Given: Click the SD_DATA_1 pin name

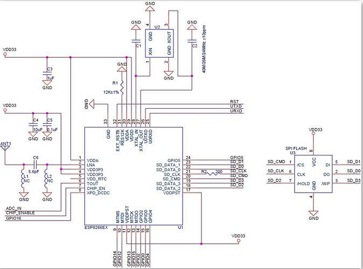Looking at the screenshot, I should coord(168,165).
